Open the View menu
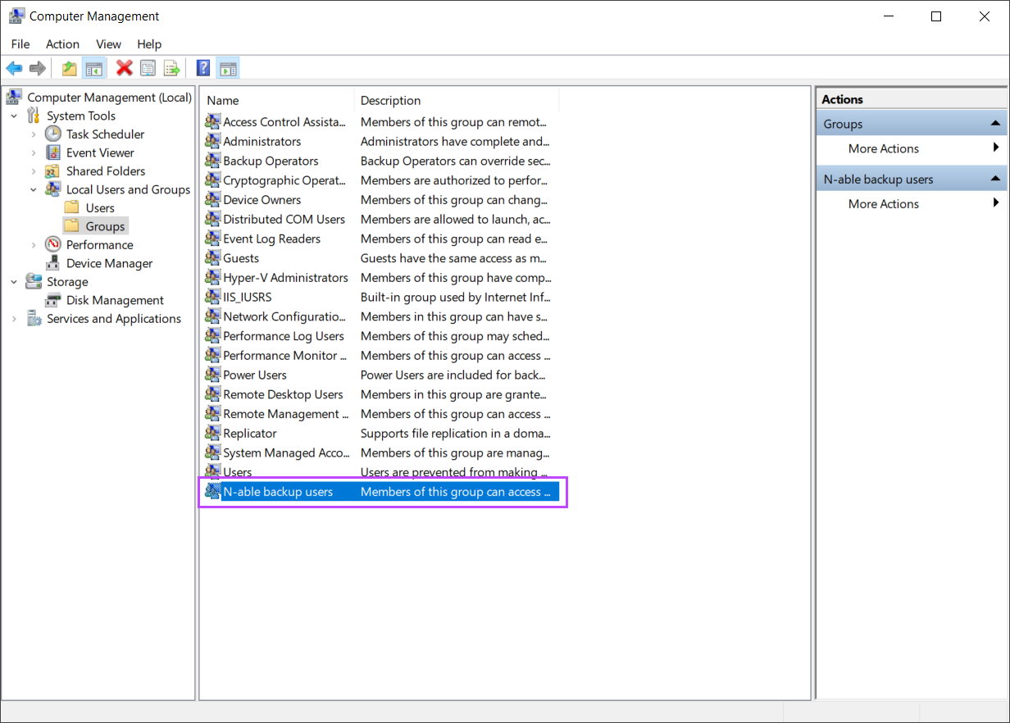The width and height of the screenshot is (1010, 723). (108, 44)
